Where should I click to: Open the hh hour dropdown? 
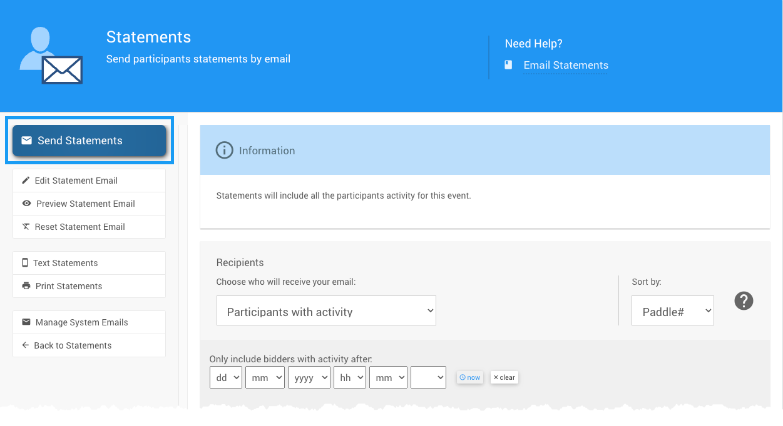pyautogui.click(x=349, y=377)
